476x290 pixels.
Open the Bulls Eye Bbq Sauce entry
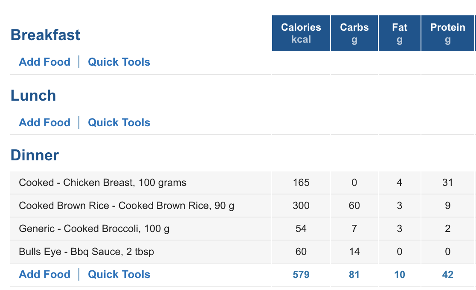(x=87, y=252)
